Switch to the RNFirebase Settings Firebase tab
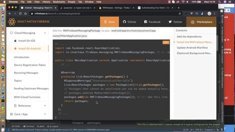This screenshot has width=235, height=132. pos(117,8)
